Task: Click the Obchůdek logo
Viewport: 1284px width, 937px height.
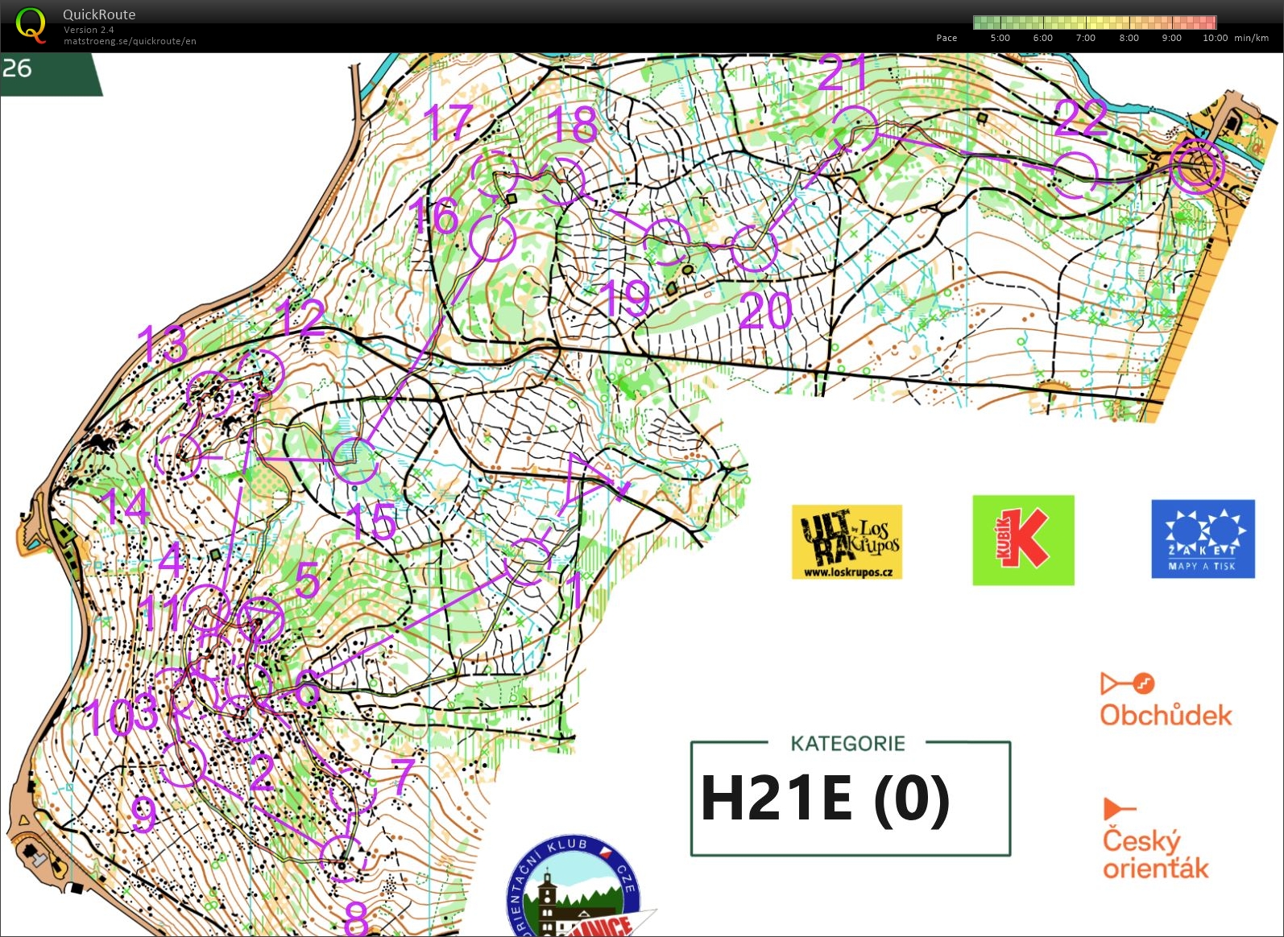Action: coord(1166,700)
